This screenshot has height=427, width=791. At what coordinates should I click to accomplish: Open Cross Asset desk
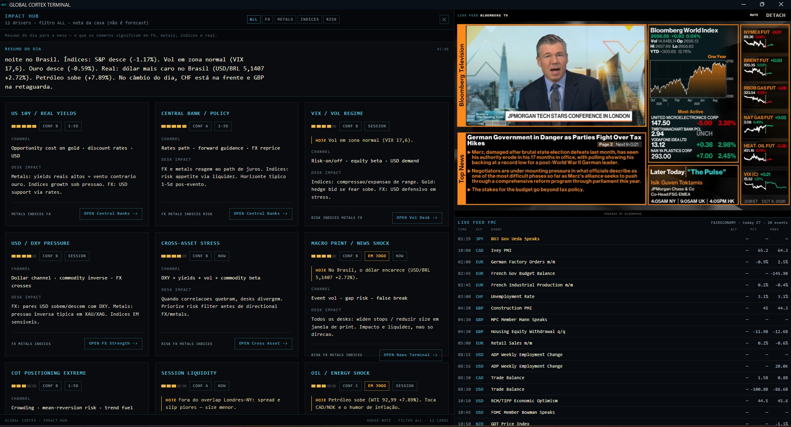(263, 343)
